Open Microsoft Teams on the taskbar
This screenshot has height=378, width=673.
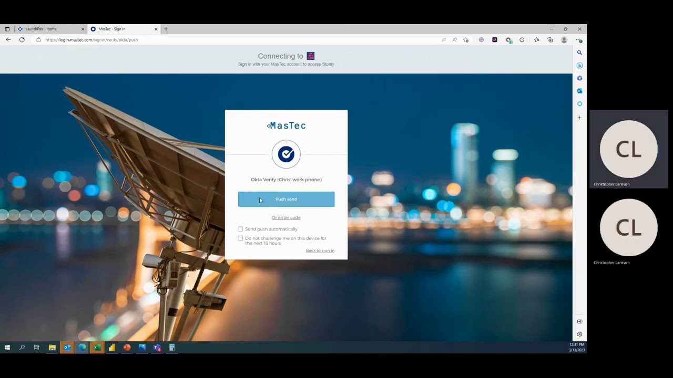pos(157,348)
